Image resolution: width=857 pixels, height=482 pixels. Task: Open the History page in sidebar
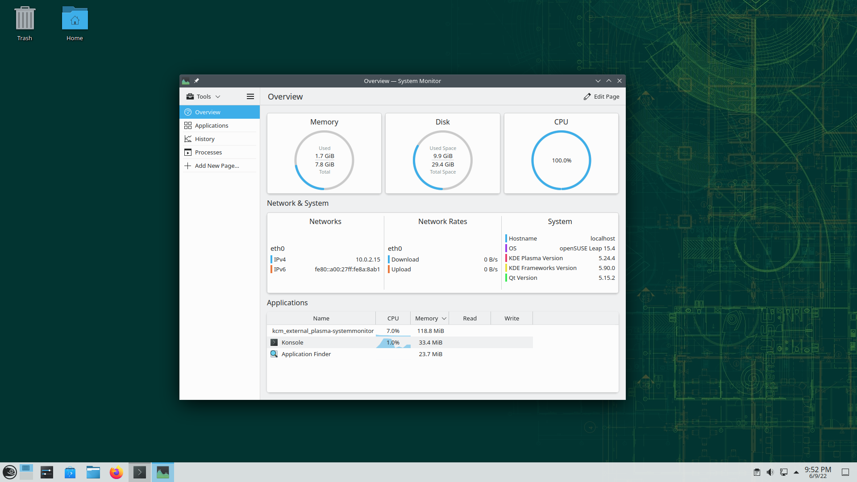point(205,139)
